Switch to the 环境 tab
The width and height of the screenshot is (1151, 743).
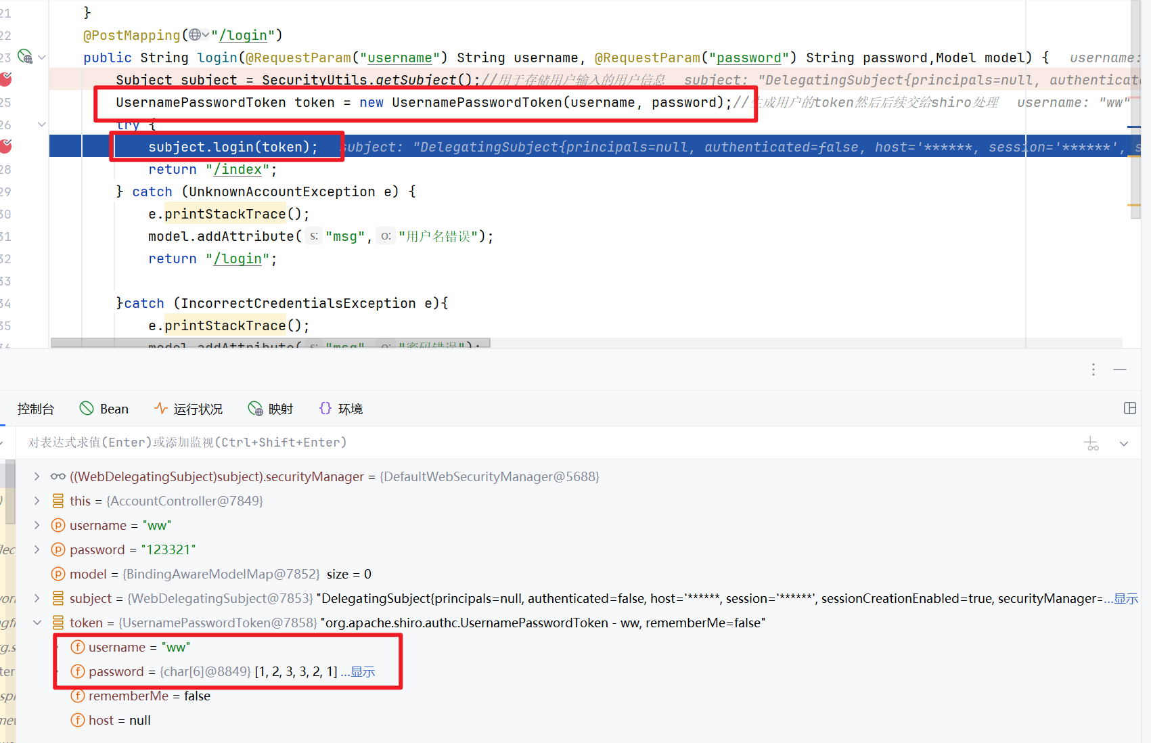341,409
